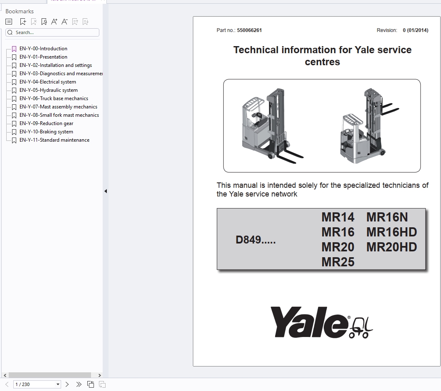The height and width of the screenshot is (391, 441).
Task: Open the EN-Y-00-Introduction bookmark icon
Action: (x=14, y=48)
